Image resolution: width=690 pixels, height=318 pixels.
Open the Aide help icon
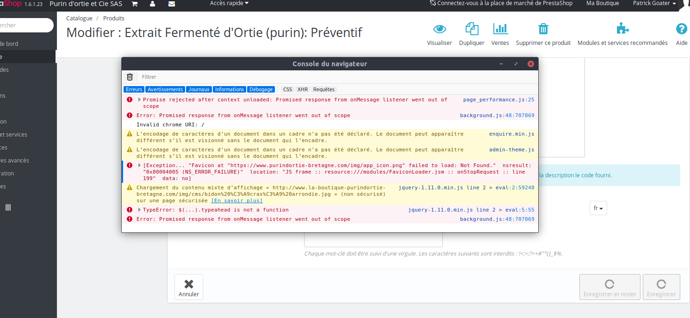point(681,29)
